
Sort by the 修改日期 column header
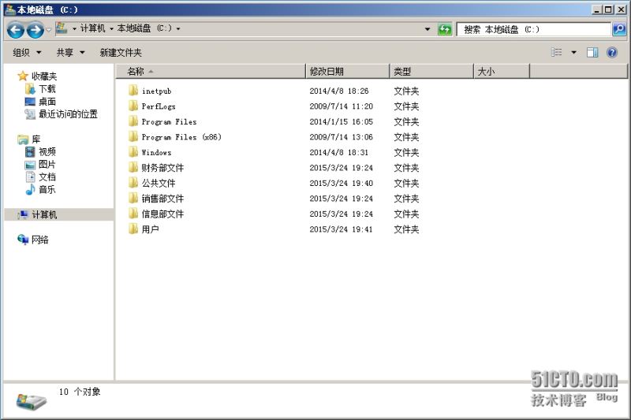pyautogui.click(x=347, y=72)
